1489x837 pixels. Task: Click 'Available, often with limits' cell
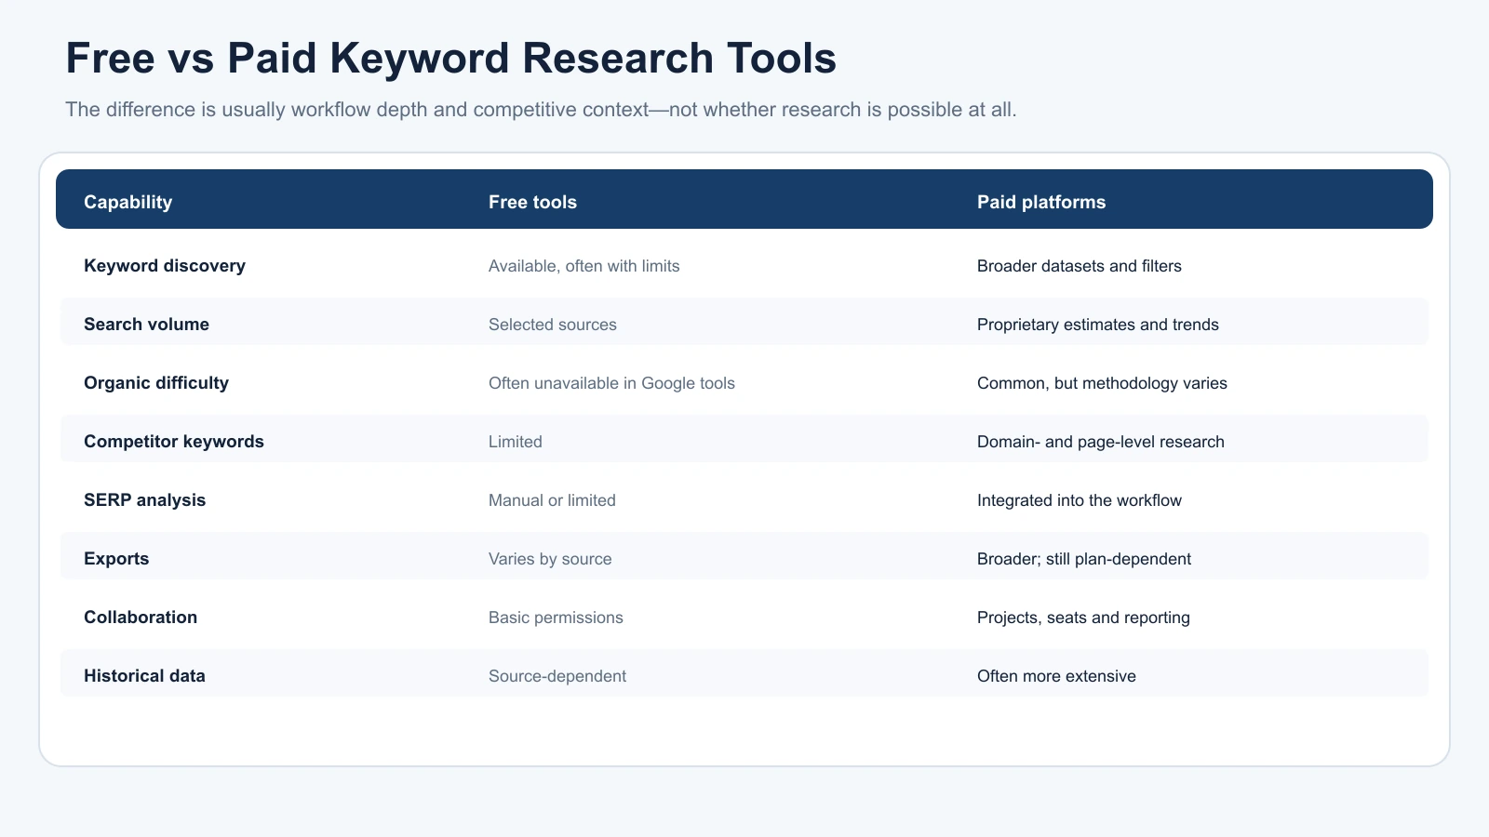(x=584, y=266)
